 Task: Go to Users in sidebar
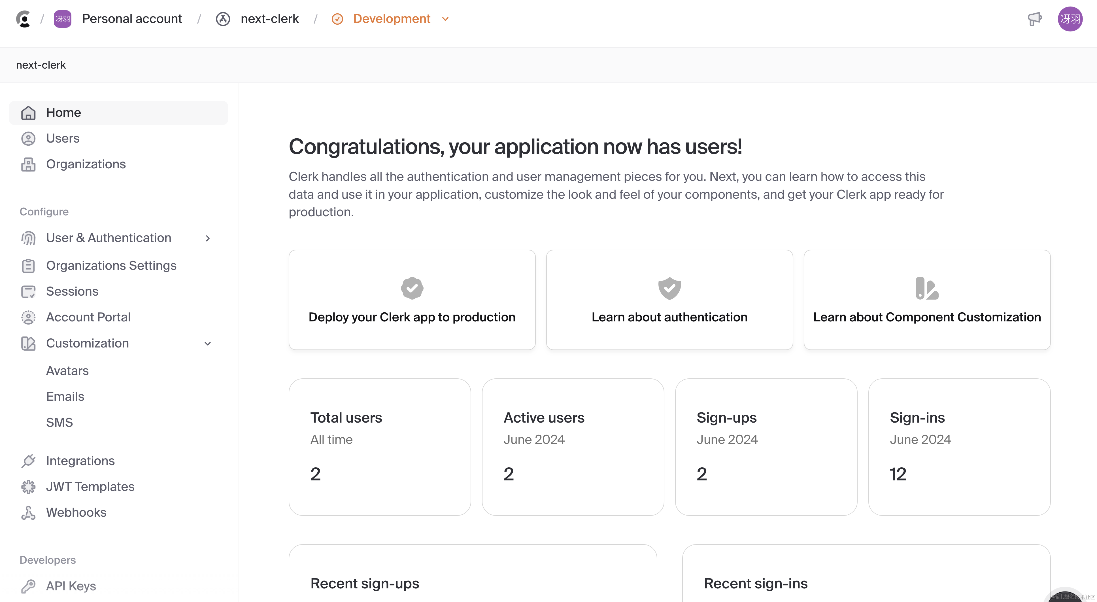[63, 138]
